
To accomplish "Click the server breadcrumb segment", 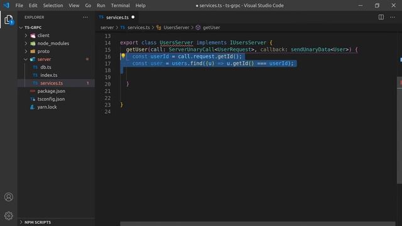I will (x=107, y=28).
